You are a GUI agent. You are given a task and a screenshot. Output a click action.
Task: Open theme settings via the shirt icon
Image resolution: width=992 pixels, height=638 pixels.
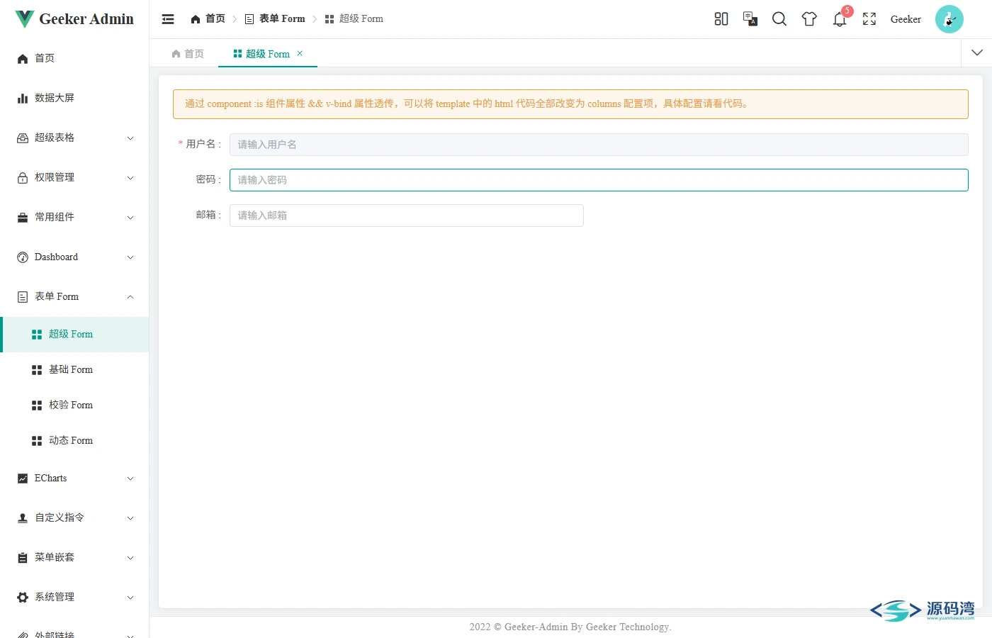point(809,19)
